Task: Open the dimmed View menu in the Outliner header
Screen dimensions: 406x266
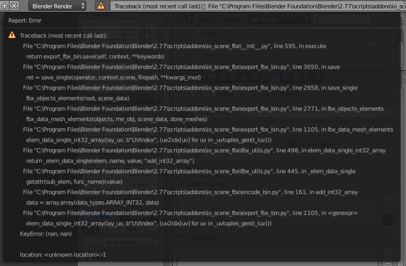Action: pyautogui.click(x=206, y=20)
